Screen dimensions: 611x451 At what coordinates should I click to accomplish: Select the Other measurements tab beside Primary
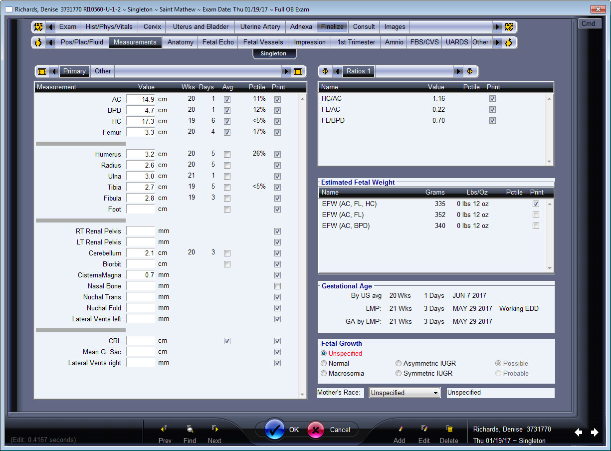point(103,71)
